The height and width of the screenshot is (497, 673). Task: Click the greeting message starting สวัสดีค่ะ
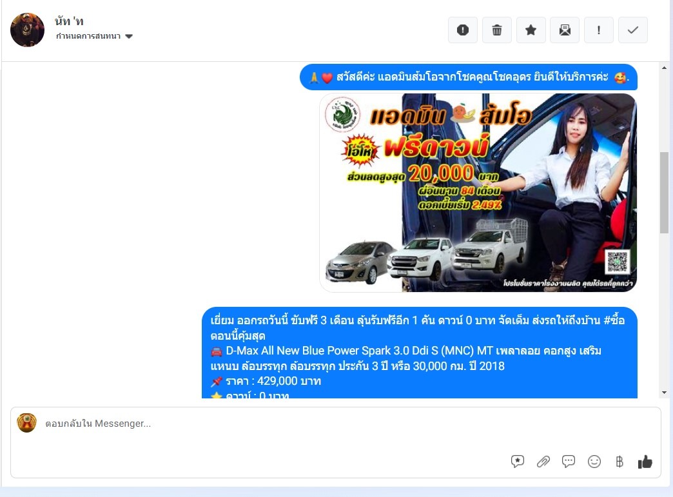(x=469, y=77)
